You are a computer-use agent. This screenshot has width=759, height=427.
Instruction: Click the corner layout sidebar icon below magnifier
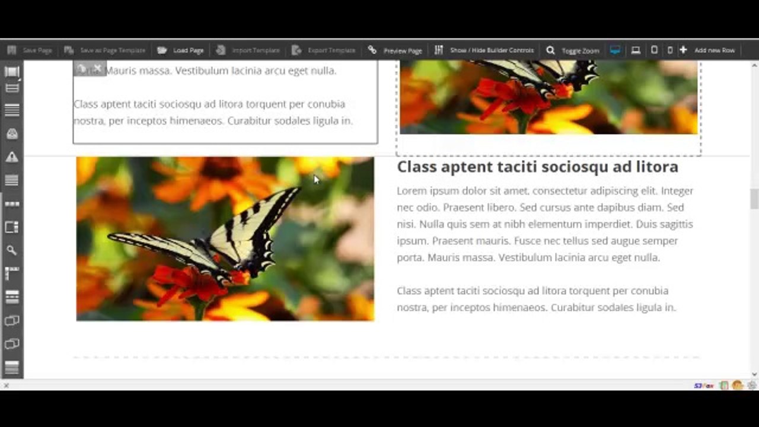point(12,273)
